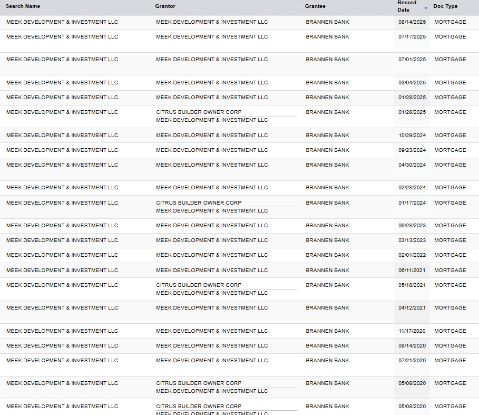This screenshot has width=479, height=415.
Task: Select the record dated 08/14/2025
Action: [412, 22]
